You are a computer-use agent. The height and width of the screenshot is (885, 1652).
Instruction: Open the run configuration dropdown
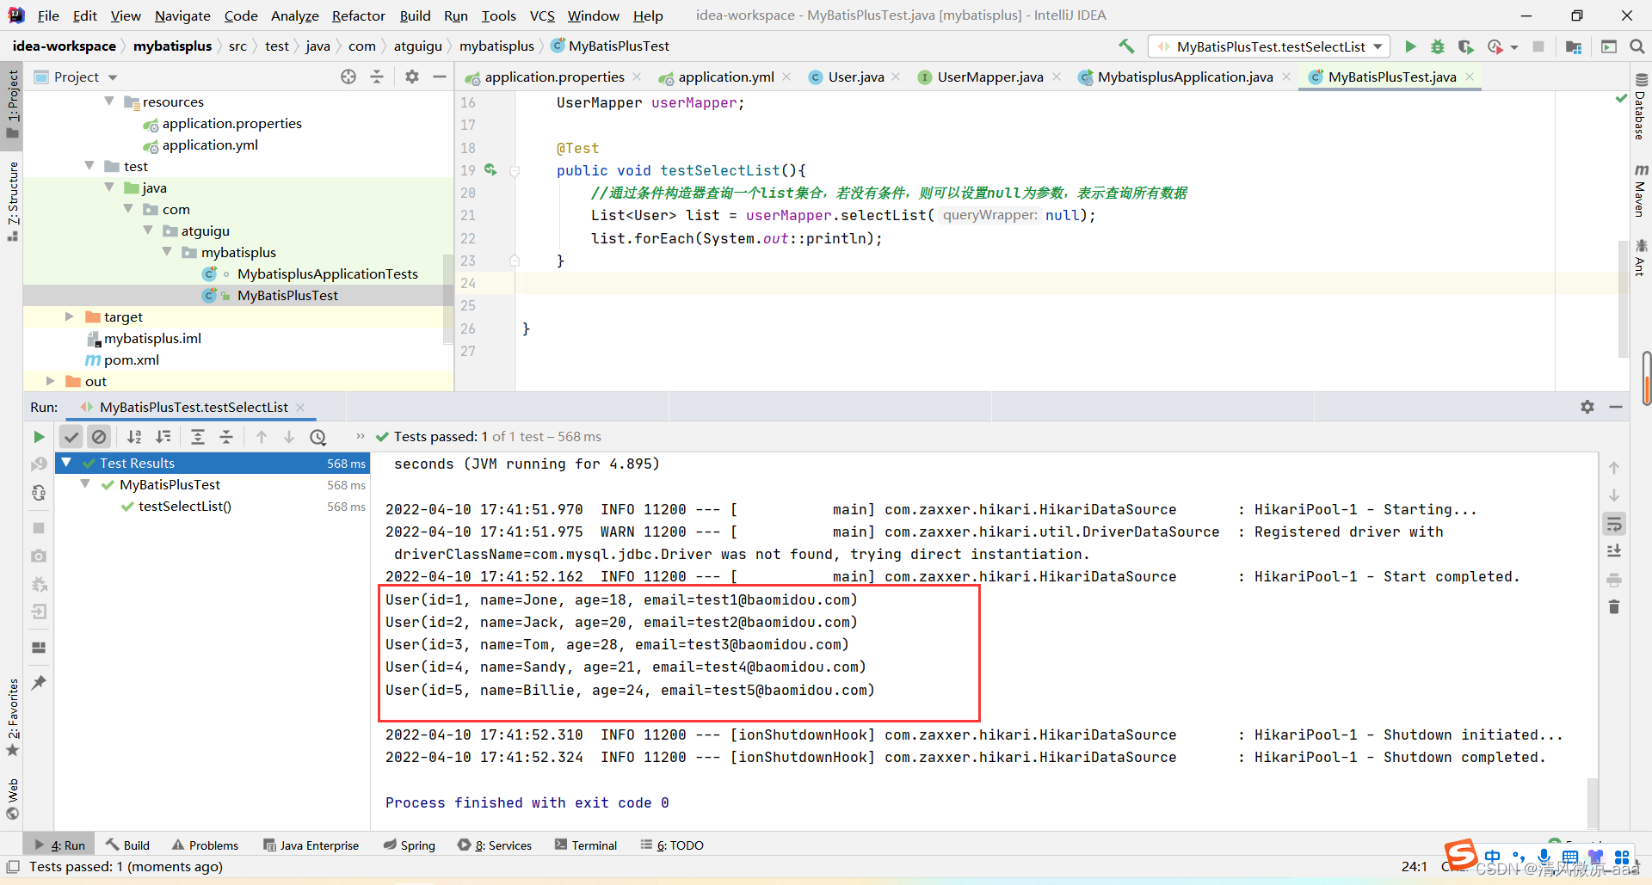click(x=1378, y=46)
